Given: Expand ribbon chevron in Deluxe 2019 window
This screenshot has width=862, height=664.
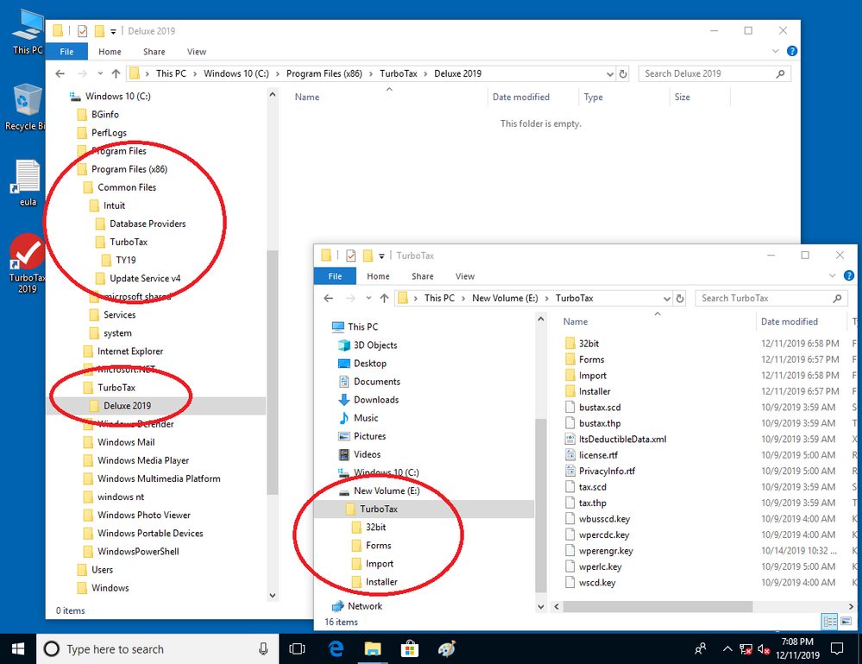Looking at the screenshot, I should (776, 51).
